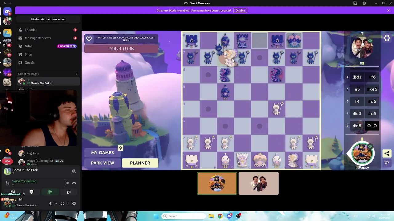Click move xe5 in the move list

372,89
